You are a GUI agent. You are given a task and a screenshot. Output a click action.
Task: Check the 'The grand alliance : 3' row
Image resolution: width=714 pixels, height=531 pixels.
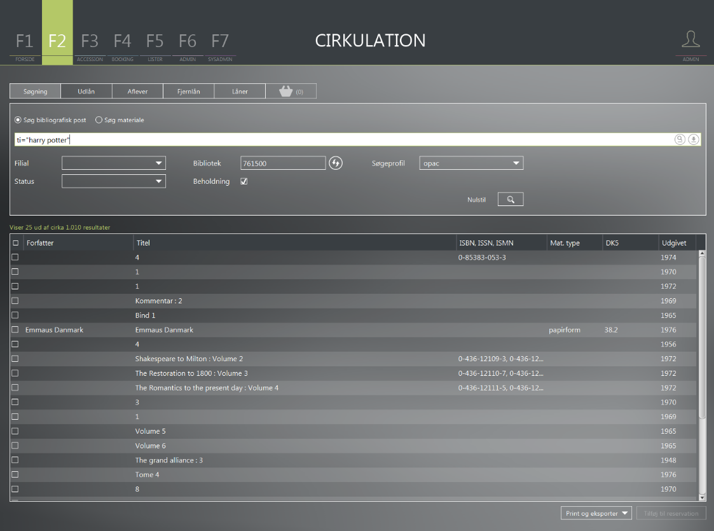pos(15,460)
